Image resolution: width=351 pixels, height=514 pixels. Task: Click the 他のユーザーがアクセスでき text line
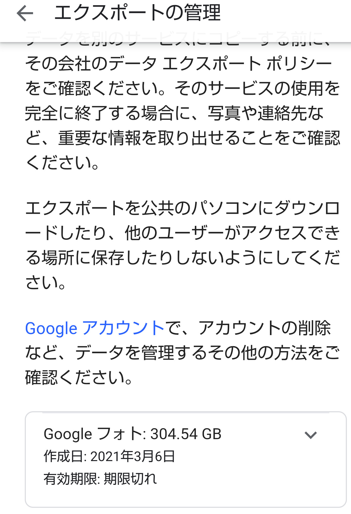[232, 233]
